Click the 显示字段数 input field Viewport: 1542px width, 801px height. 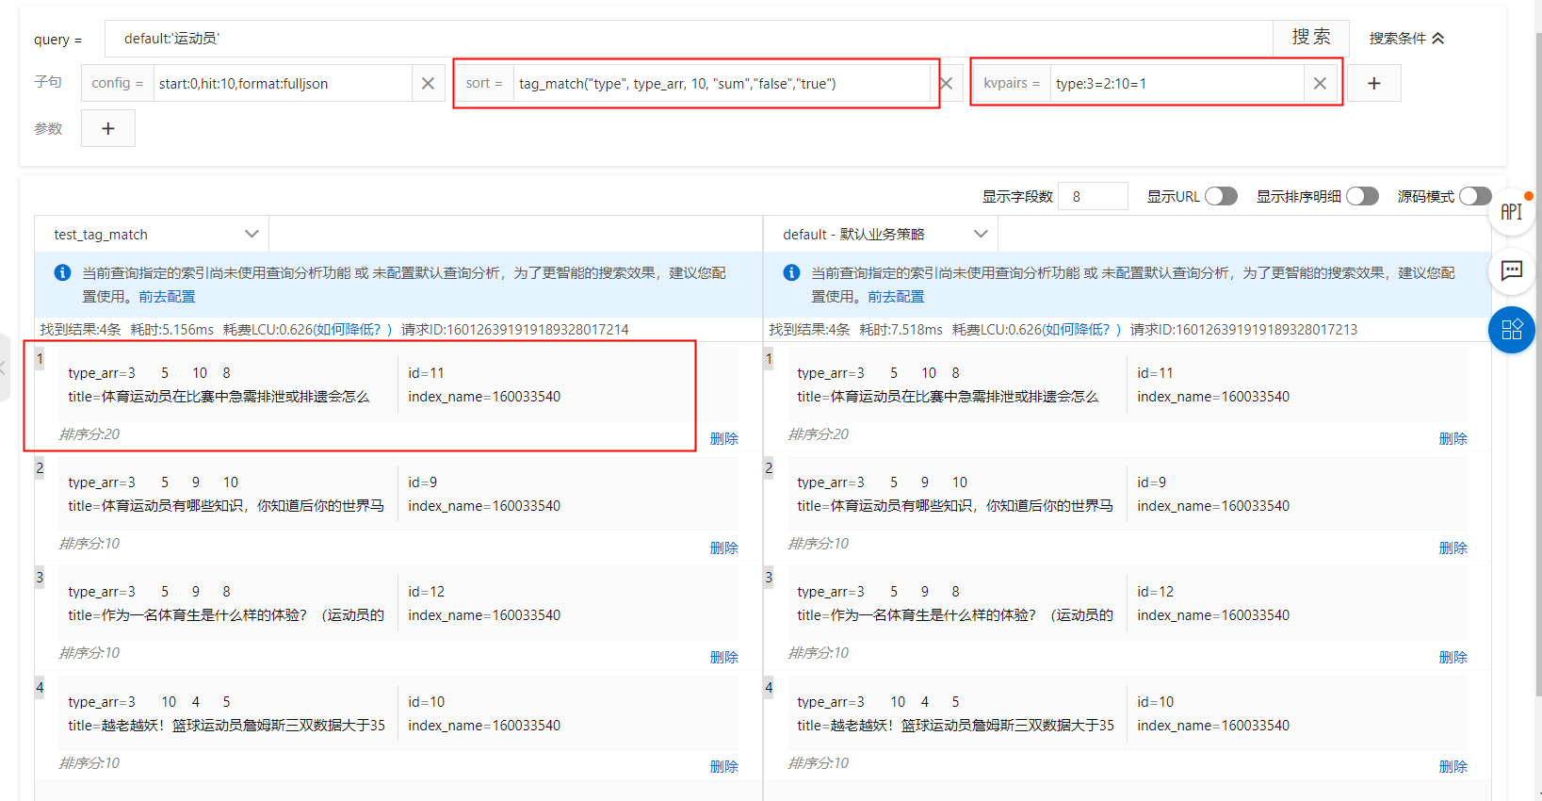coord(1093,196)
